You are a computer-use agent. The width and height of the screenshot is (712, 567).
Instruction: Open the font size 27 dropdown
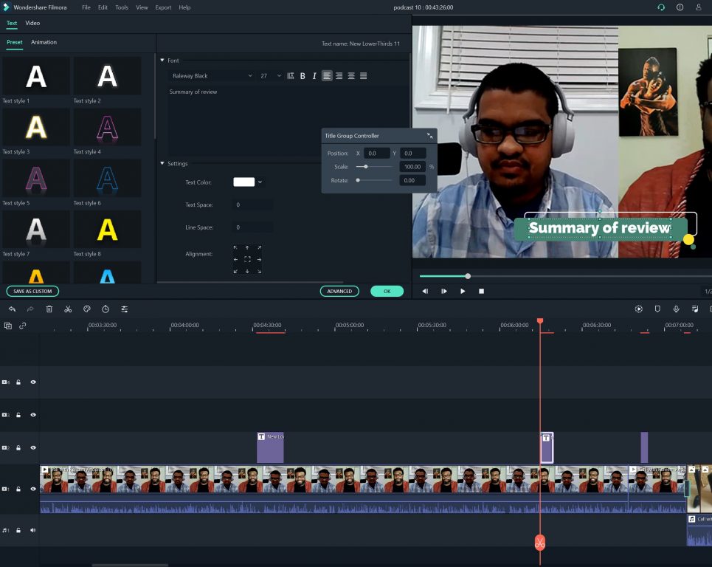point(270,76)
